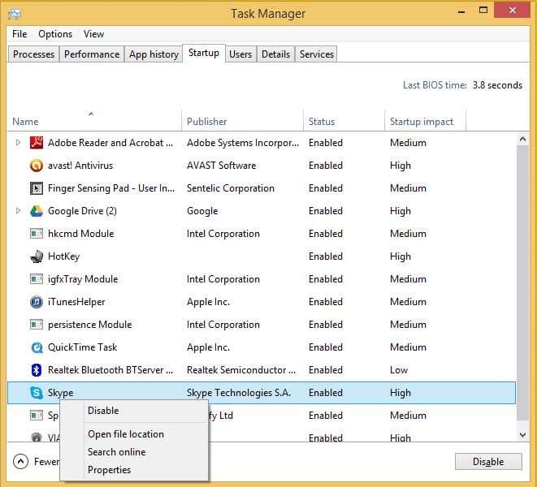Open the Options menu

click(55, 34)
